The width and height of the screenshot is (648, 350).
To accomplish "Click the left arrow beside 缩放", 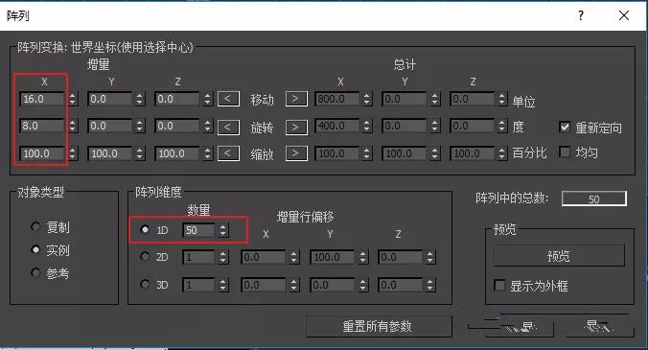I will 228,153.
